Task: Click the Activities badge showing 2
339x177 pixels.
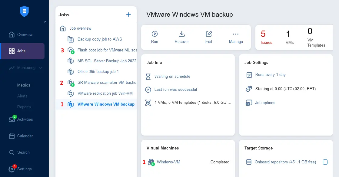Action: 14,117
